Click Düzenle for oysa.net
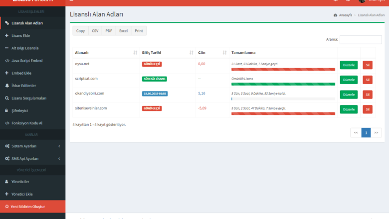This screenshot has height=219, width=389. pyautogui.click(x=349, y=65)
